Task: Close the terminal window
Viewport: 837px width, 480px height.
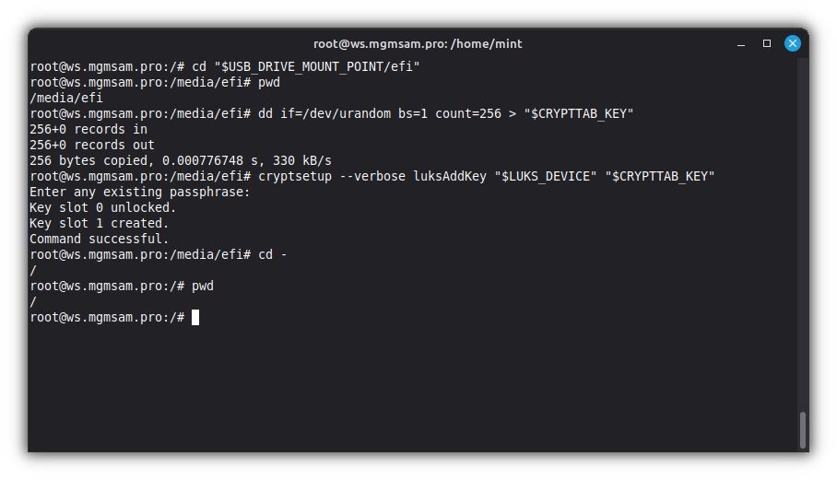Action: click(792, 43)
